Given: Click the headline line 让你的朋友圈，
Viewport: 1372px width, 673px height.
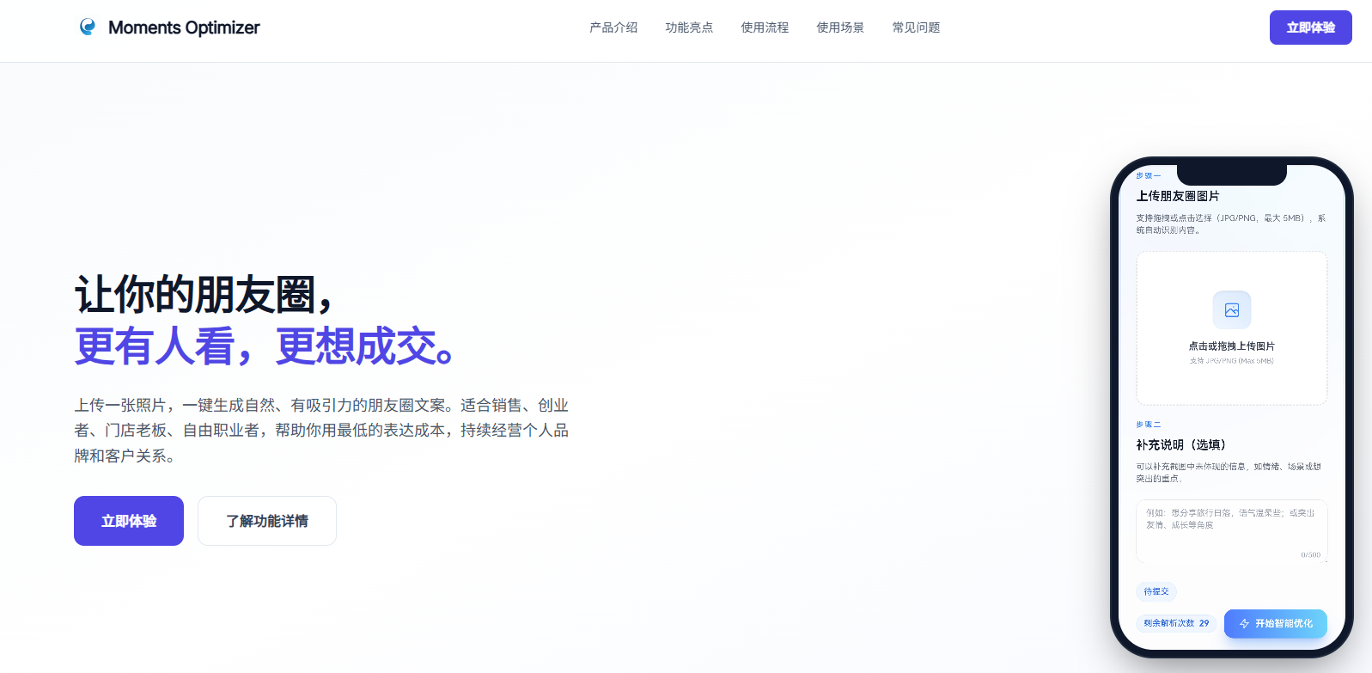Looking at the screenshot, I should [x=204, y=295].
